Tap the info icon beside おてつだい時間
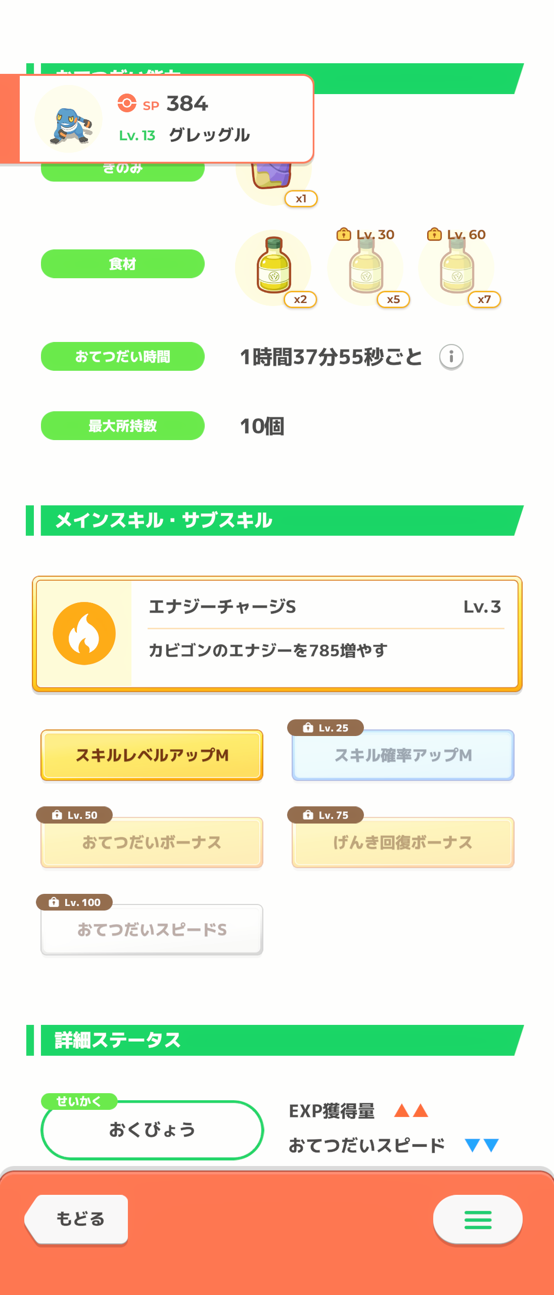554x1295 pixels. [451, 357]
